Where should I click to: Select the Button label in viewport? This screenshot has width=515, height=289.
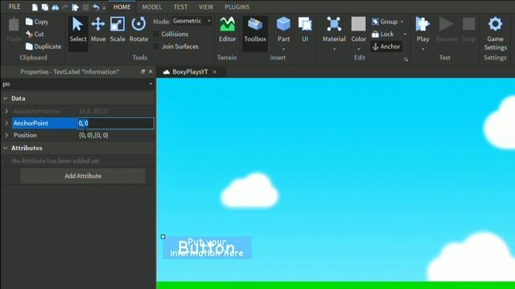[x=207, y=248]
